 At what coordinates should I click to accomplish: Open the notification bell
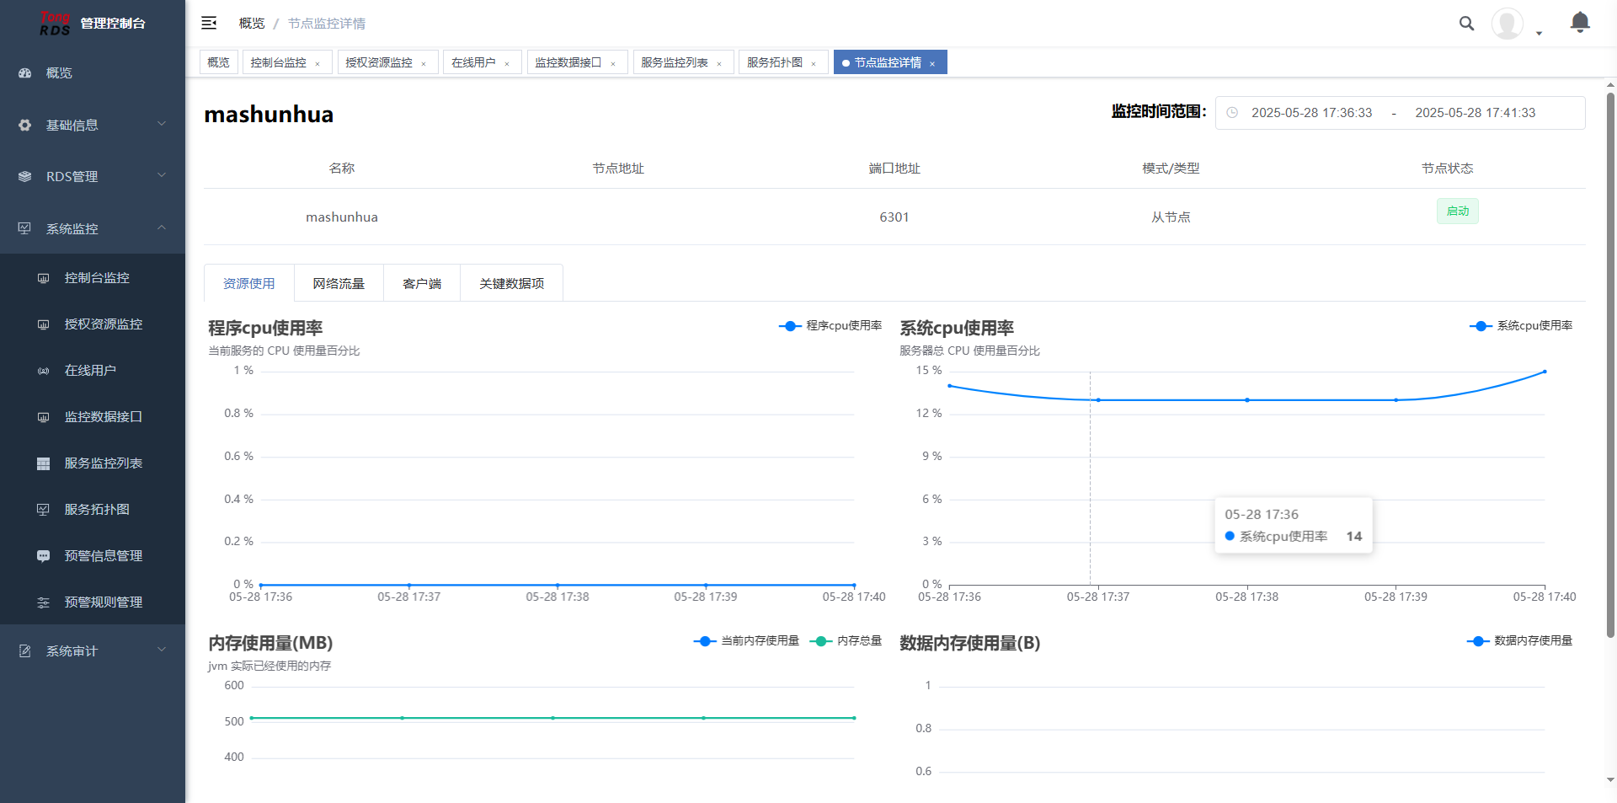tap(1580, 23)
